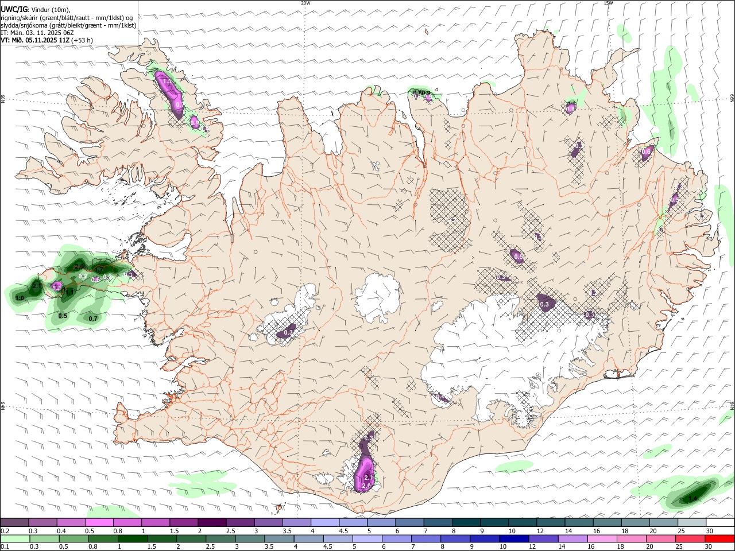Click the black '2.1' rain value label
The height and width of the screenshot is (551, 735).
(37, 286)
